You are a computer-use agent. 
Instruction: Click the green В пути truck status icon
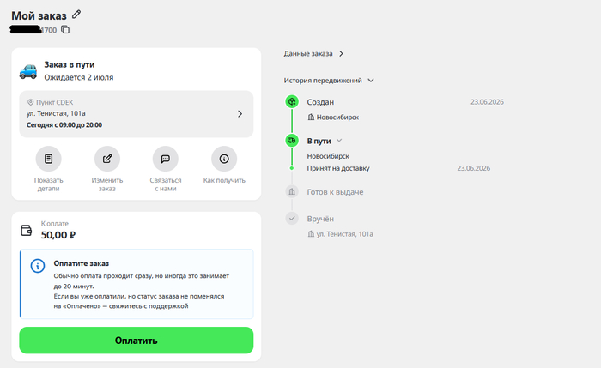point(292,141)
